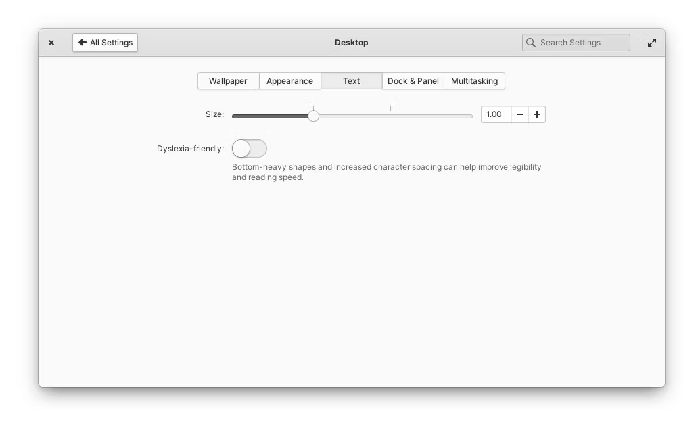Focus the Search Settings field
Image resolution: width=698 pixels, height=422 pixels.
(576, 43)
